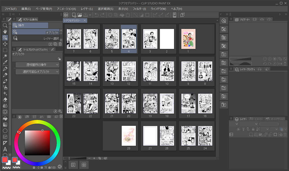Pick the Auto Select wand tool
Viewport: 289px width, 171px height.
pyautogui.click(x=5, y=56)
